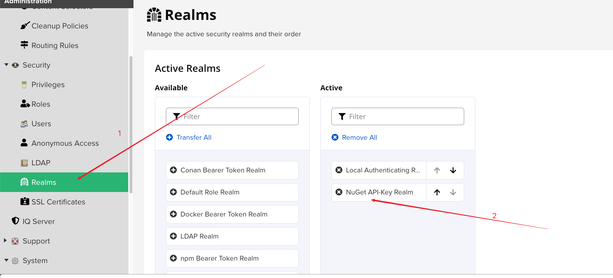The image size is (613, 278).
Task: Collapse the Security tree section
Action: point(6,65)
